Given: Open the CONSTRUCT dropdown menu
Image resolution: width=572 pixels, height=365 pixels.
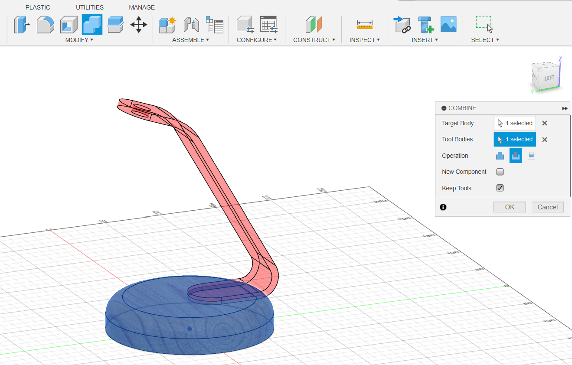Looking at the screenshot, I should click(x=314, y=40).
